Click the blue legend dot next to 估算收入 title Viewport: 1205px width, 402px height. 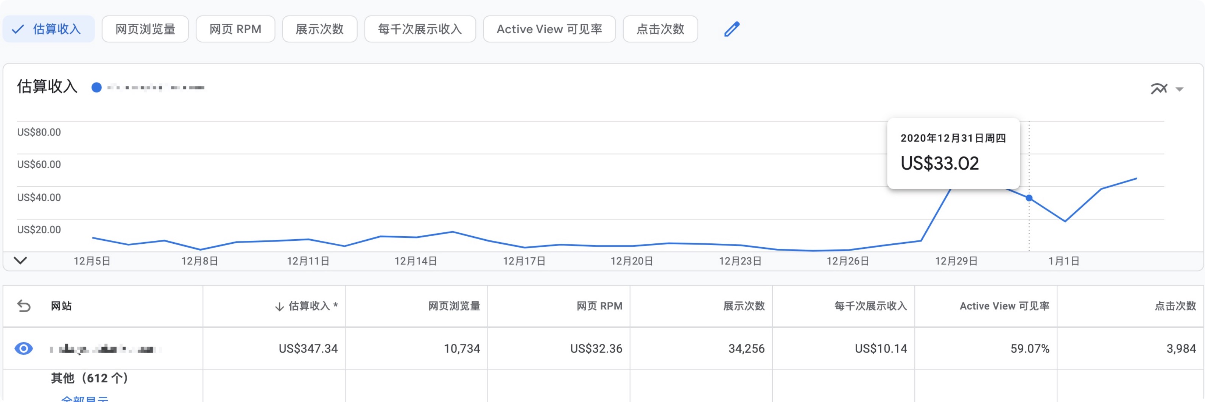[x=97, y=87]
